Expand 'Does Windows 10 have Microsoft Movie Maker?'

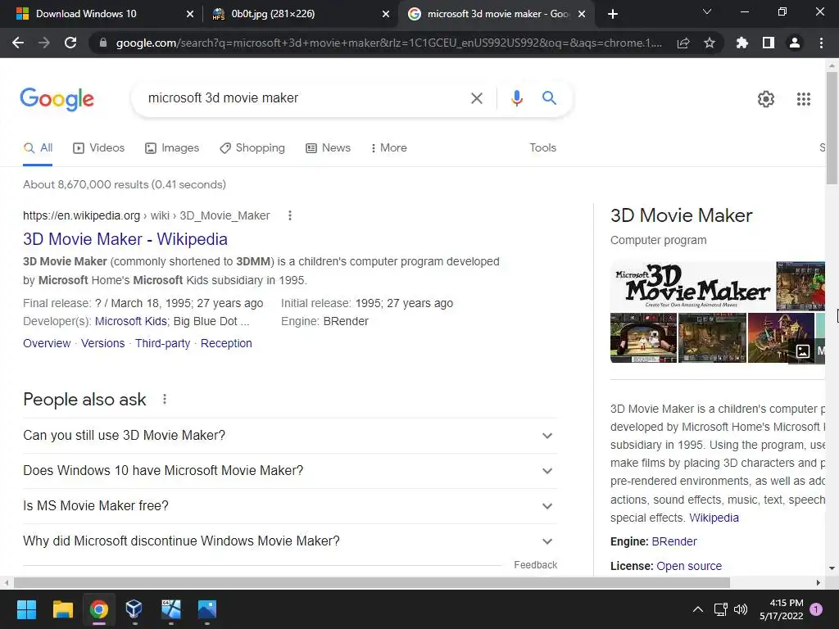[x=290, y=471]
